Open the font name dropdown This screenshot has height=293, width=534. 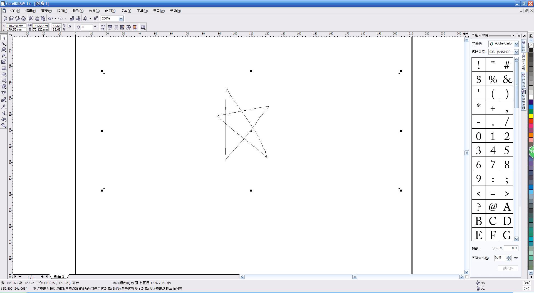point(516,44)
